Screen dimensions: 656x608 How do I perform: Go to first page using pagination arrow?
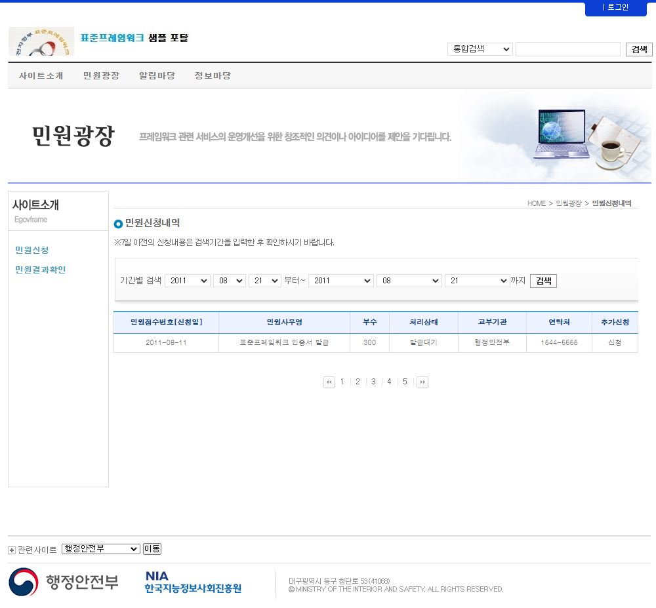pos(329,382)
